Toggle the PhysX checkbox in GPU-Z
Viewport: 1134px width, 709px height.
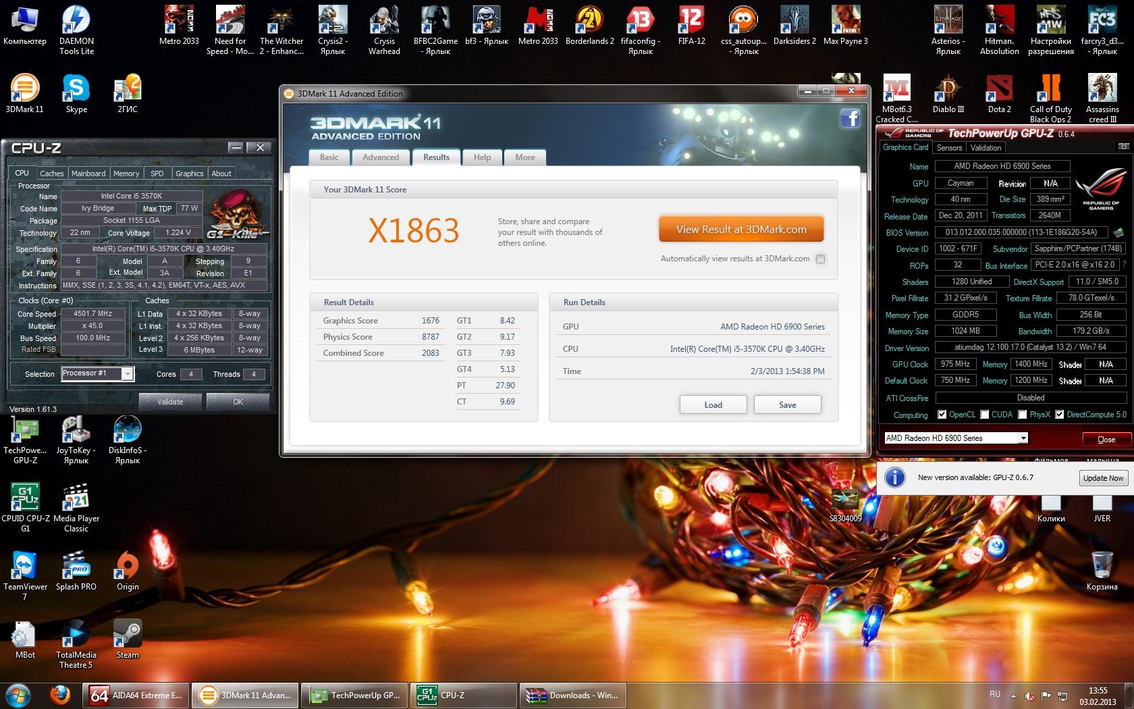tap(1022, 415)
